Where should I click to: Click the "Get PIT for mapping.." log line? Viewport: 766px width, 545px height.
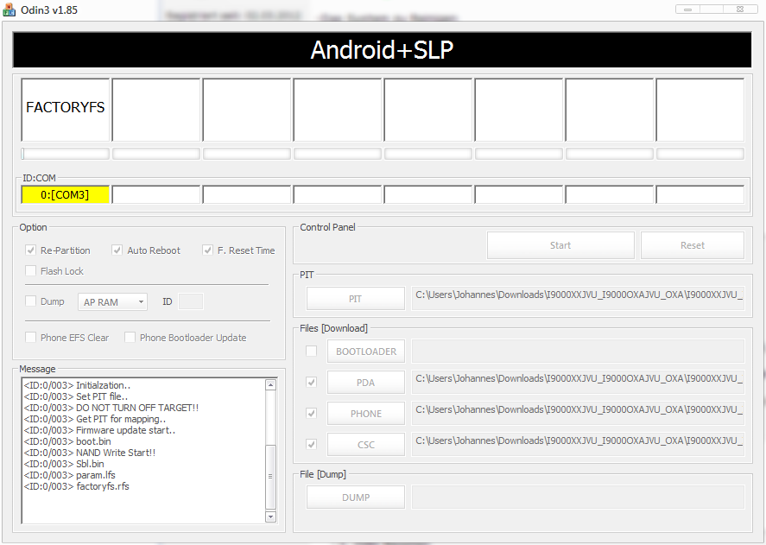pyautogui.click(x=95, y=419)
